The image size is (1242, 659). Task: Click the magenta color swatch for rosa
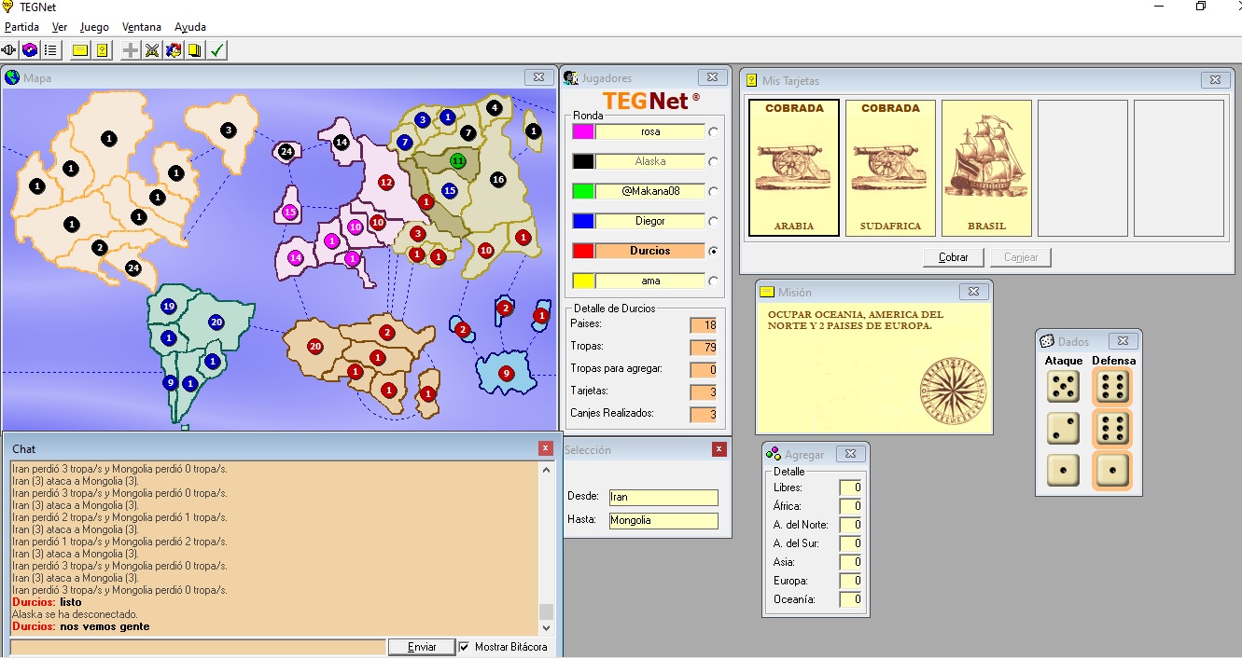tap(582, 132)
